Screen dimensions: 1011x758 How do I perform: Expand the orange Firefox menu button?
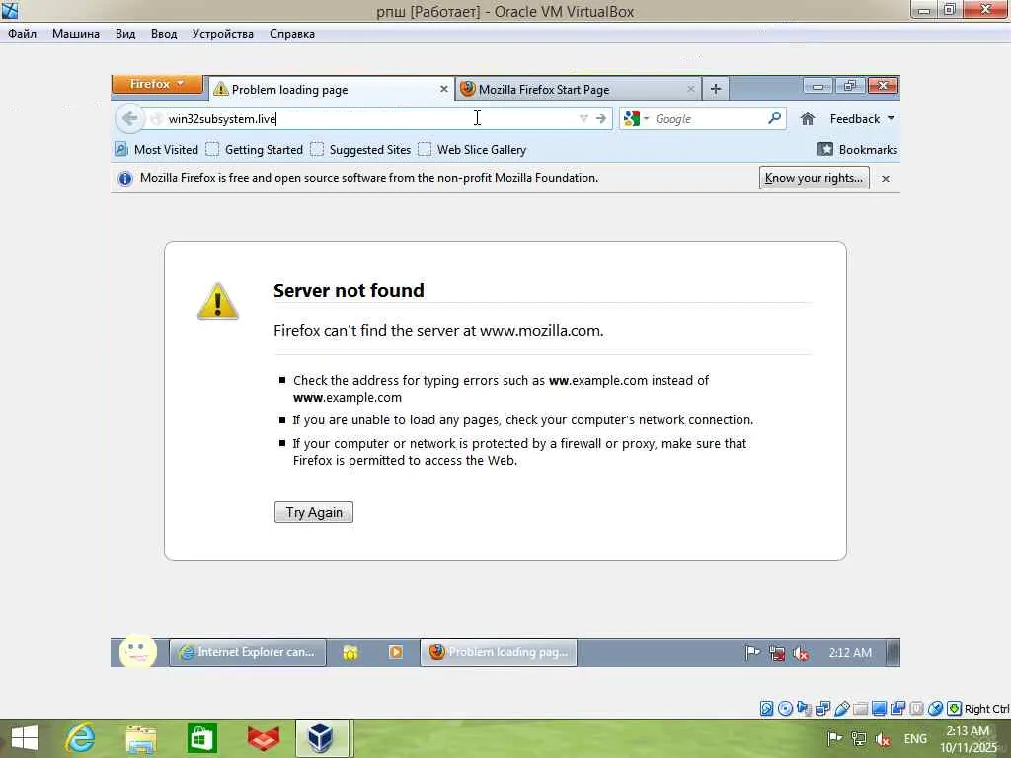[157, 85]
